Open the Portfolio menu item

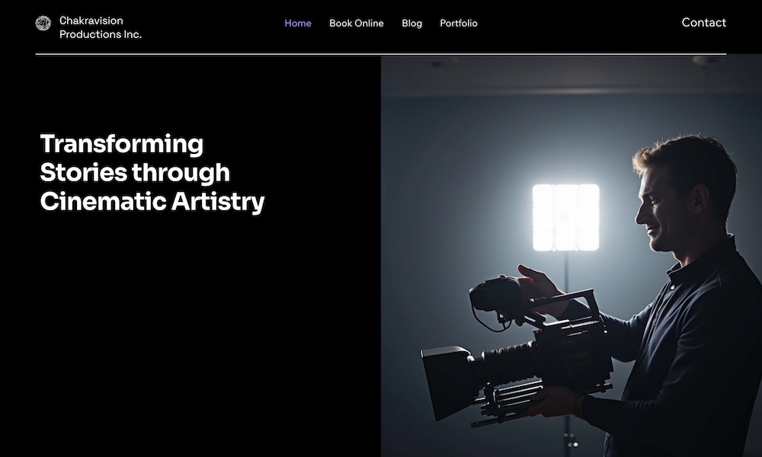(x=458, y=23)
